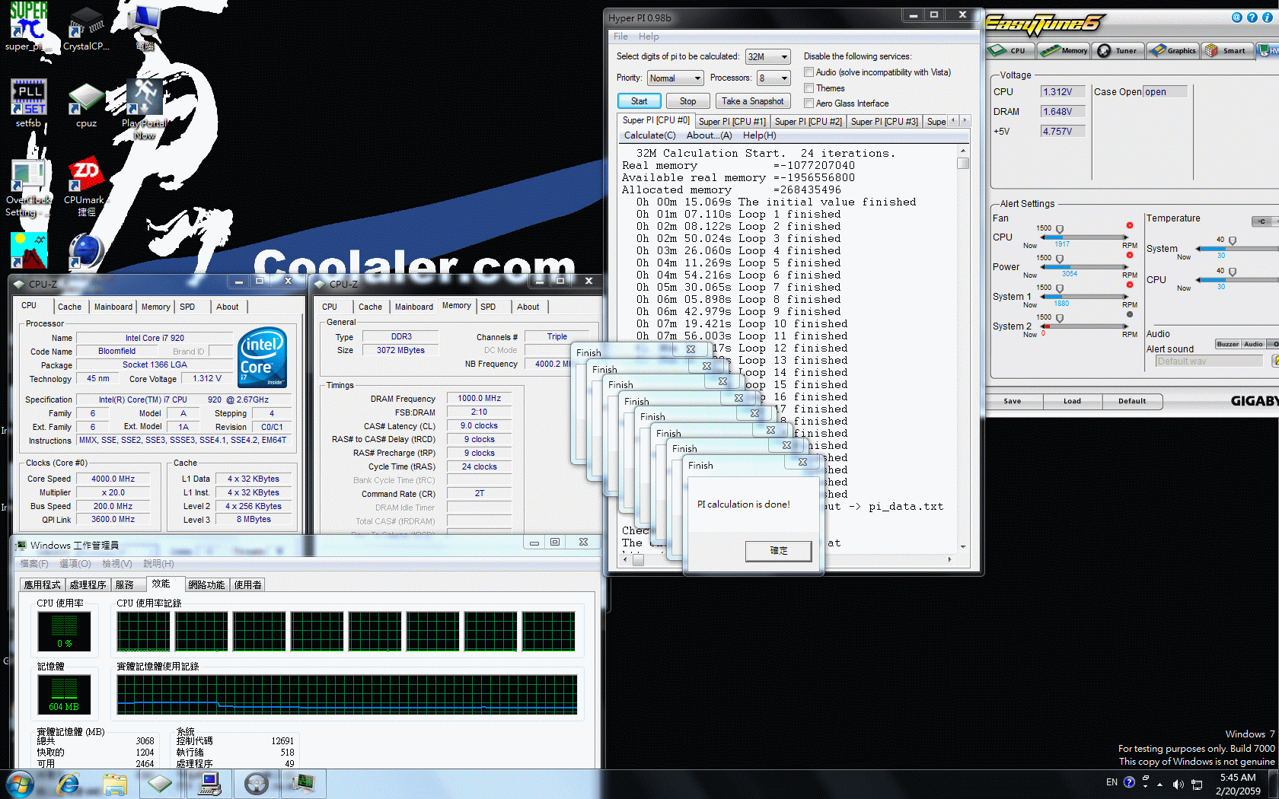1279x799 pixels.
Task: Open the super_pi desktop shortcut
Action: coord(28,27)
